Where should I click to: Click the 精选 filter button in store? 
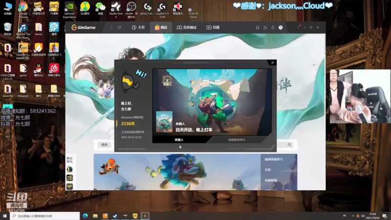click(104, 145)
